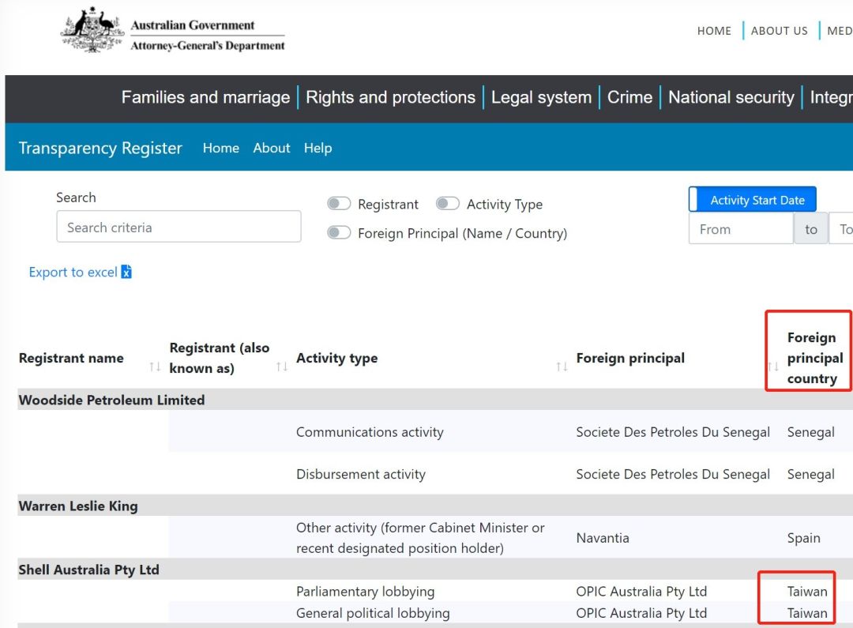Viewport: 853px width, 628px height.
Task: Click the Communications activity cell
Action: [x=370, y=432]
